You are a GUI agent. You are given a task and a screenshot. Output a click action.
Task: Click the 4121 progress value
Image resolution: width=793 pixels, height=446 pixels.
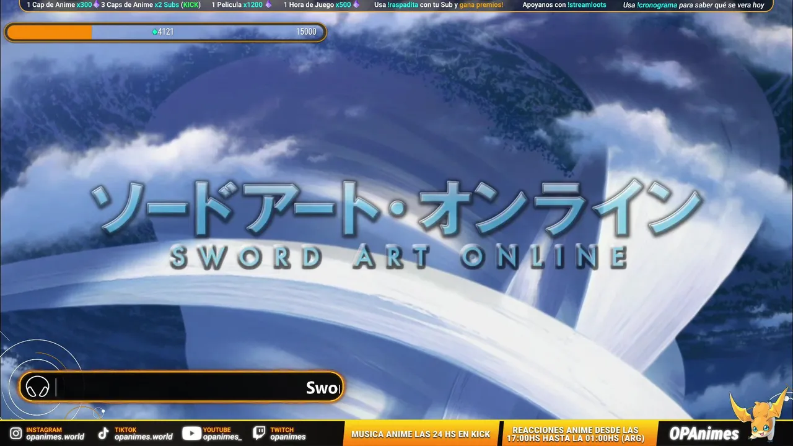tap(165, 32)
